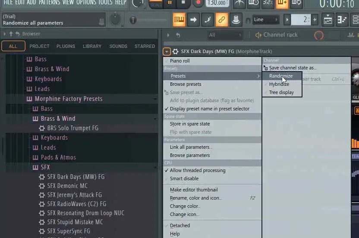
Task: Toggle Allow threaded processing option
Action: (x=212, y=170)
